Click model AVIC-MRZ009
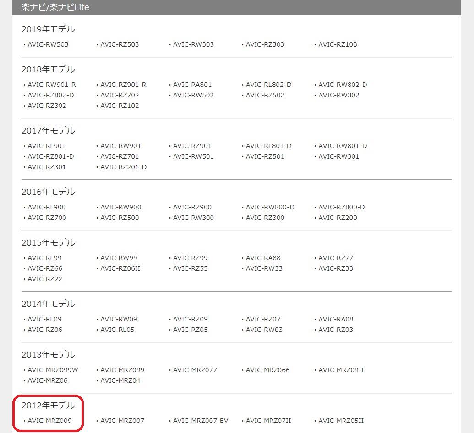The width and height of the screenshot is (474, 433). [49, 421]
